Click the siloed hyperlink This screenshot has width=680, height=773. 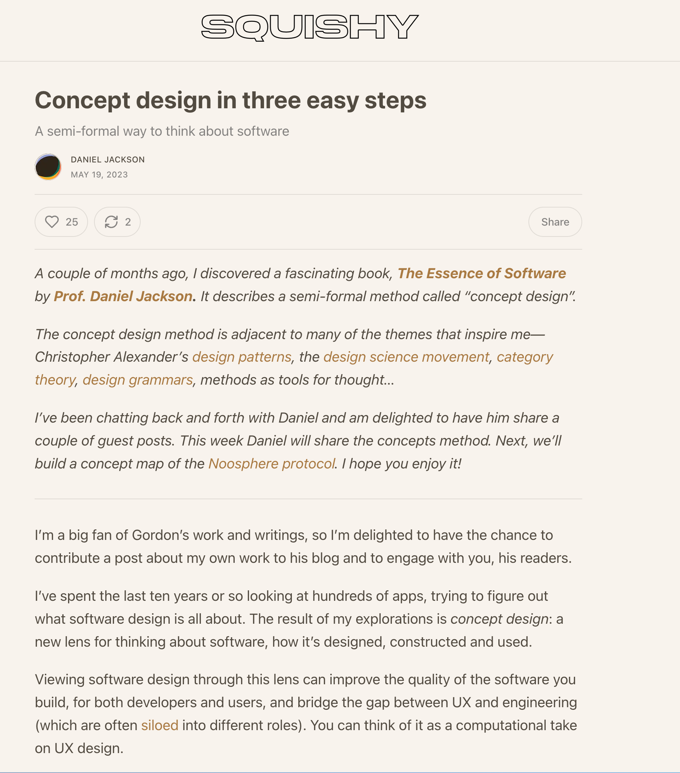(x=160, y=725)
